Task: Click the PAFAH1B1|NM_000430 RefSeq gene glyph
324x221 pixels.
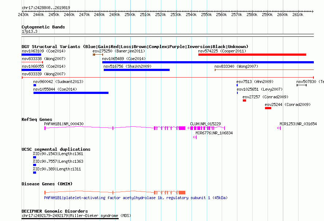Action: [115, 128]
